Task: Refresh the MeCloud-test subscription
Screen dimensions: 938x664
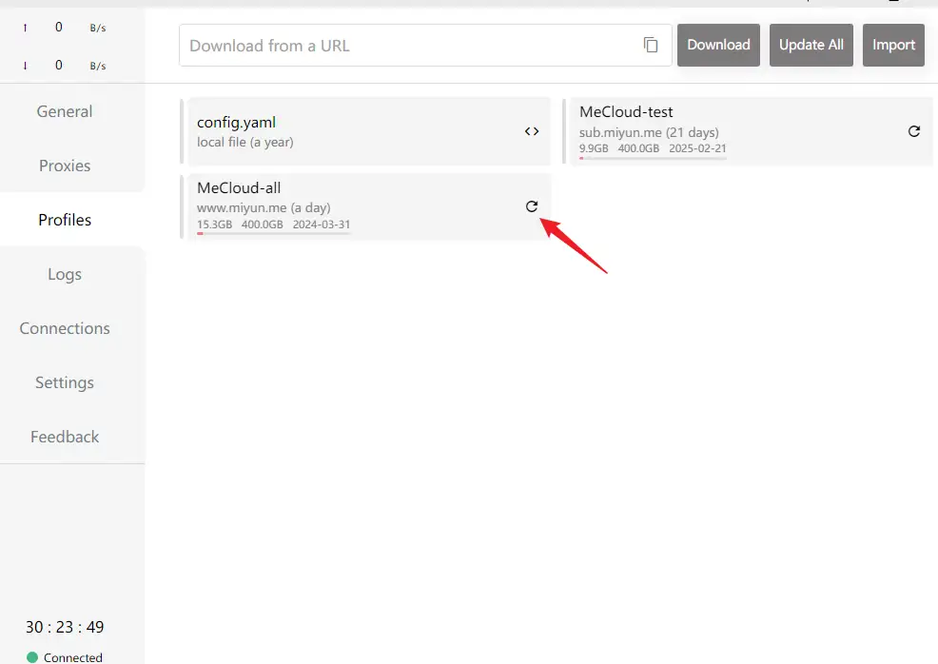Action: coord(914,131)
